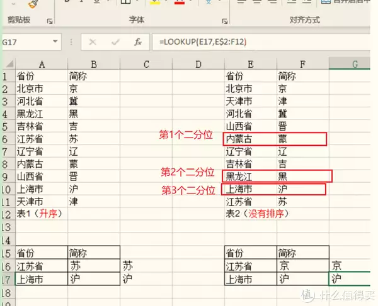Select cell F16 containing 京
The height and width of the screenshot is (306, 378).
click(303, 266)
